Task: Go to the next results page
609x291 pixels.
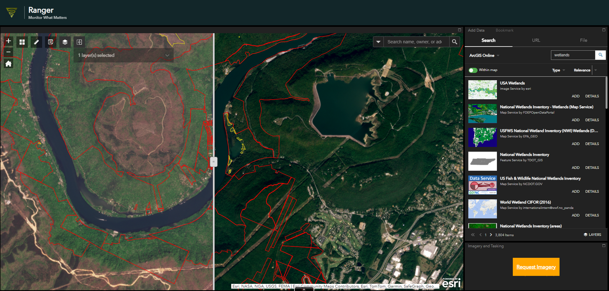Action: click(x=491, y=235)
